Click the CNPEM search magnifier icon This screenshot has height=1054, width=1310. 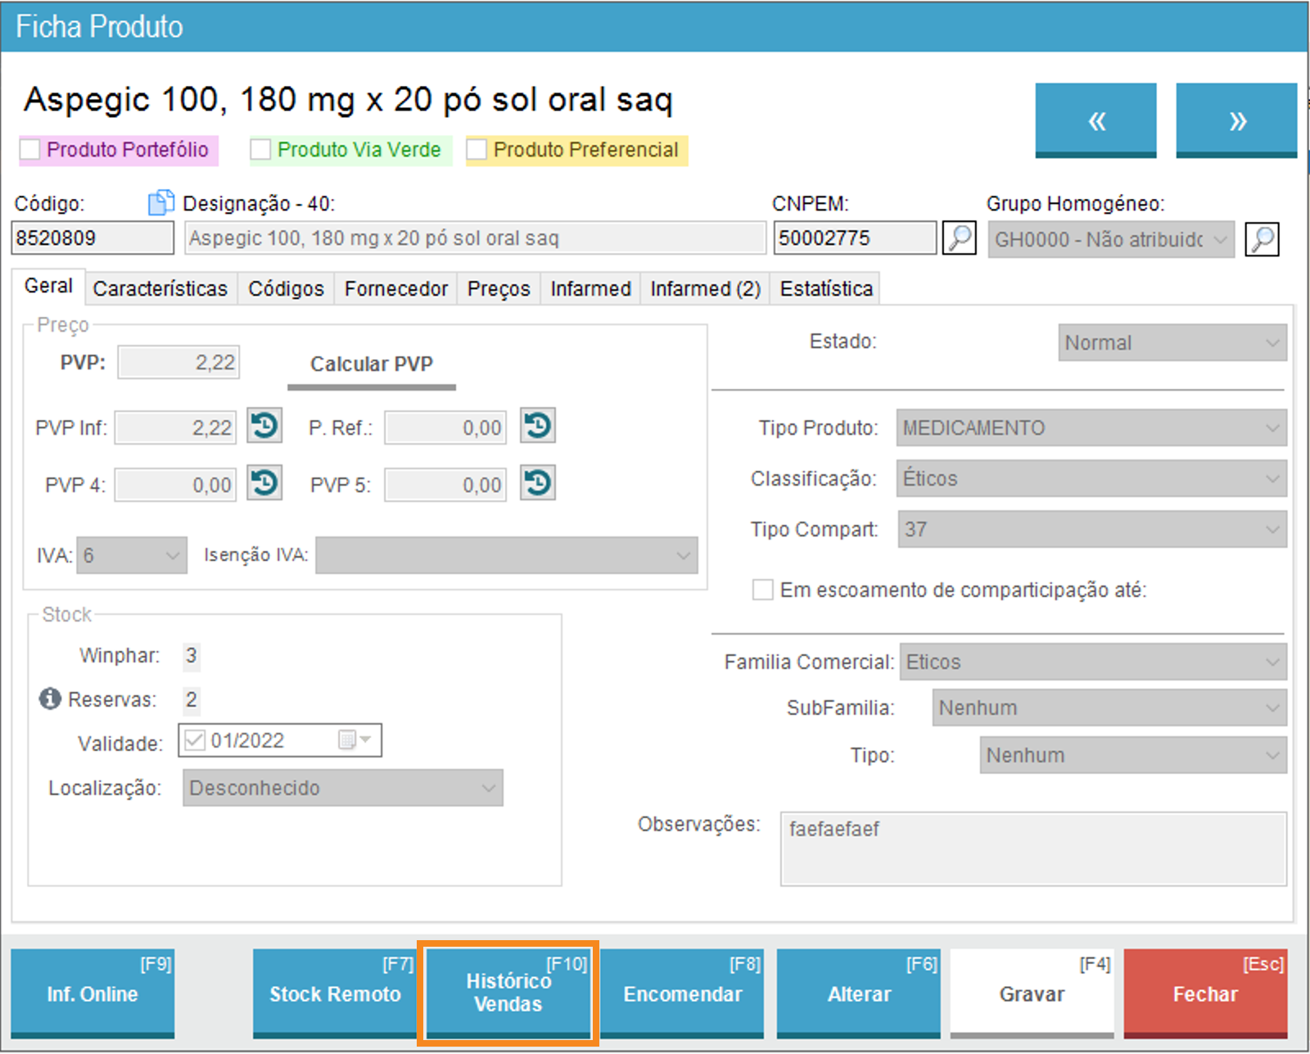(959, 238)
